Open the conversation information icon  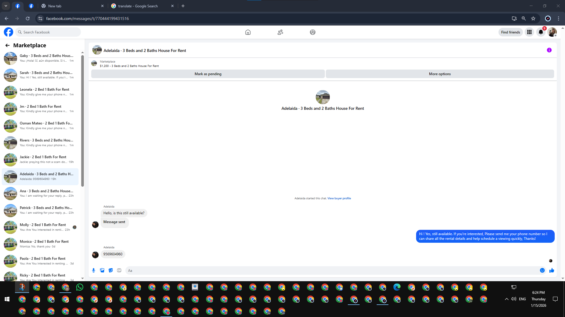click(x=549, y=50)
